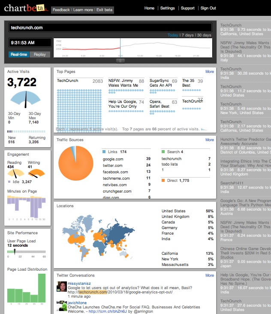Click Sign Out
The height and width of the screenshot is (314, 271).
click(x=208, y=8)
